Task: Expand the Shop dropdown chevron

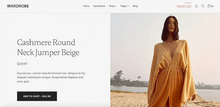Action: [116, 6]
